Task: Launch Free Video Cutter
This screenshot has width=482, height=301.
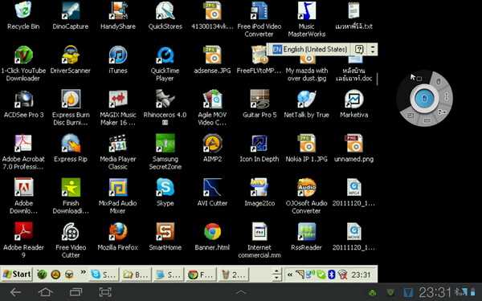Action: coord(71,240)
